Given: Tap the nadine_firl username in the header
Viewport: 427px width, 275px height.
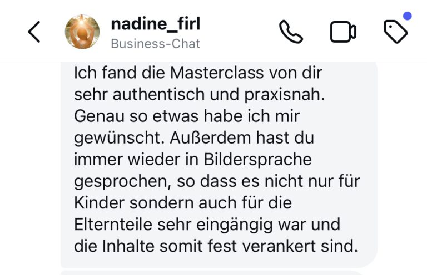Looking at the screenshot, I should click(155, 24).
